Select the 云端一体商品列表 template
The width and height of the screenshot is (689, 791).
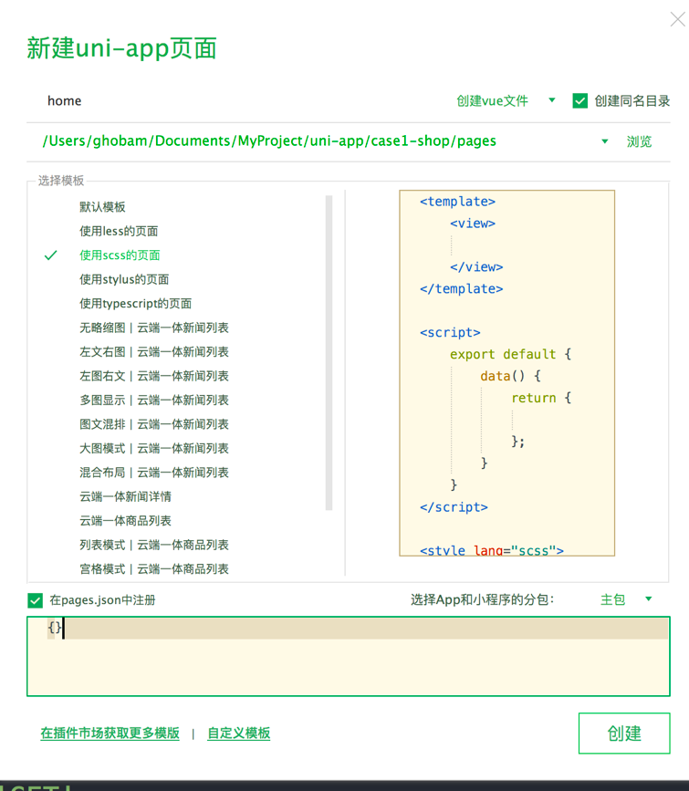click(x=125, y=521)
